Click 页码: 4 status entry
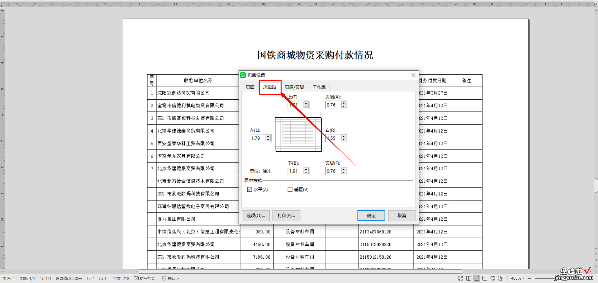The height and width of the screenshot is (283, 598). [9, 278]
